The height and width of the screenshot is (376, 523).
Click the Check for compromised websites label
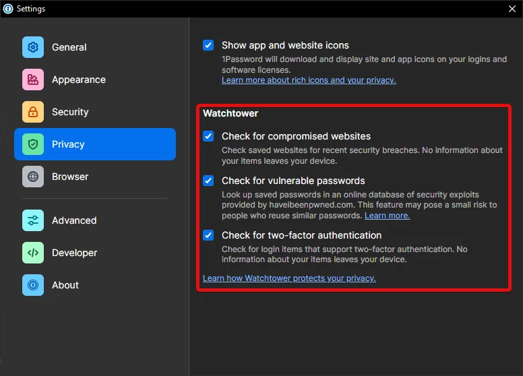click(296, 136)
